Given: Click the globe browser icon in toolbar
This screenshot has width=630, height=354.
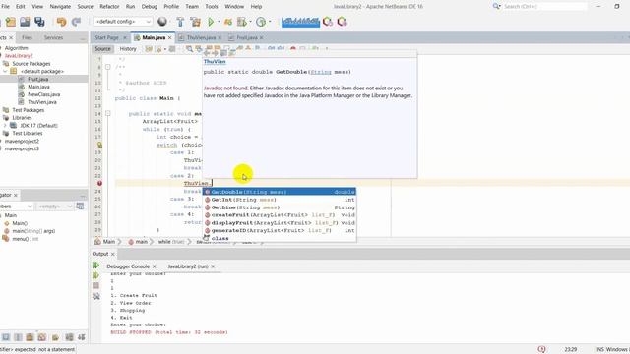Looking at the screenshot, I should [162, 22].
